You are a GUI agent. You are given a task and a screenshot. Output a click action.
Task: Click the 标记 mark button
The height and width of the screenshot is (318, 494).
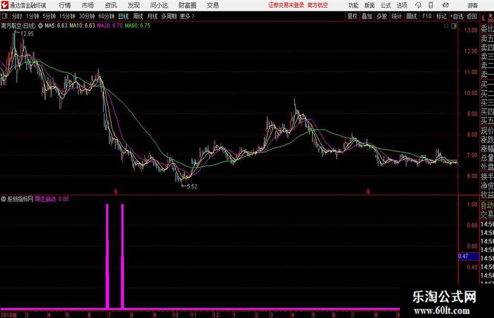441,16
